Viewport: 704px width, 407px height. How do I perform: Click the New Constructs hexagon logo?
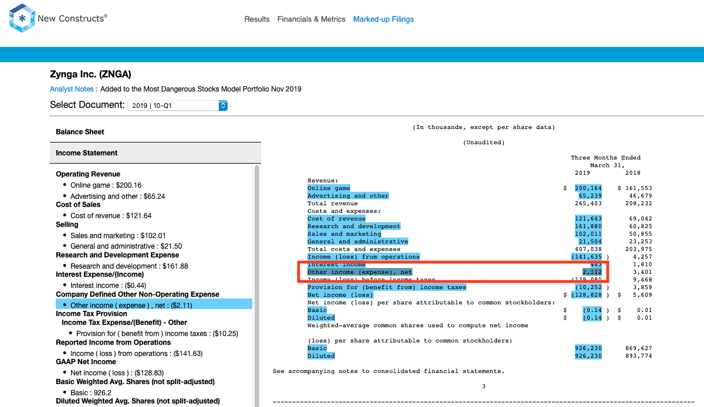(x=22, y=18)
